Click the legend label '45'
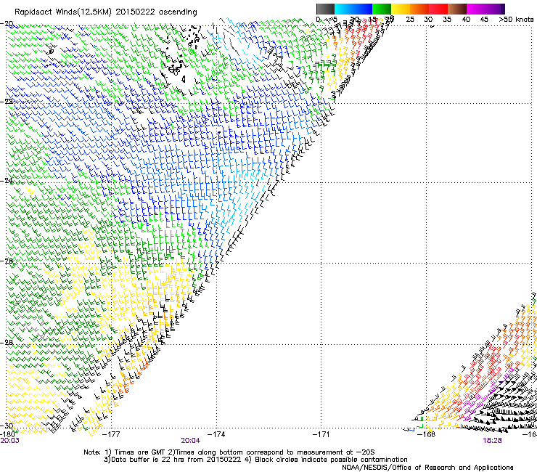This screenshot has height=472, width=537. (484, 20)
